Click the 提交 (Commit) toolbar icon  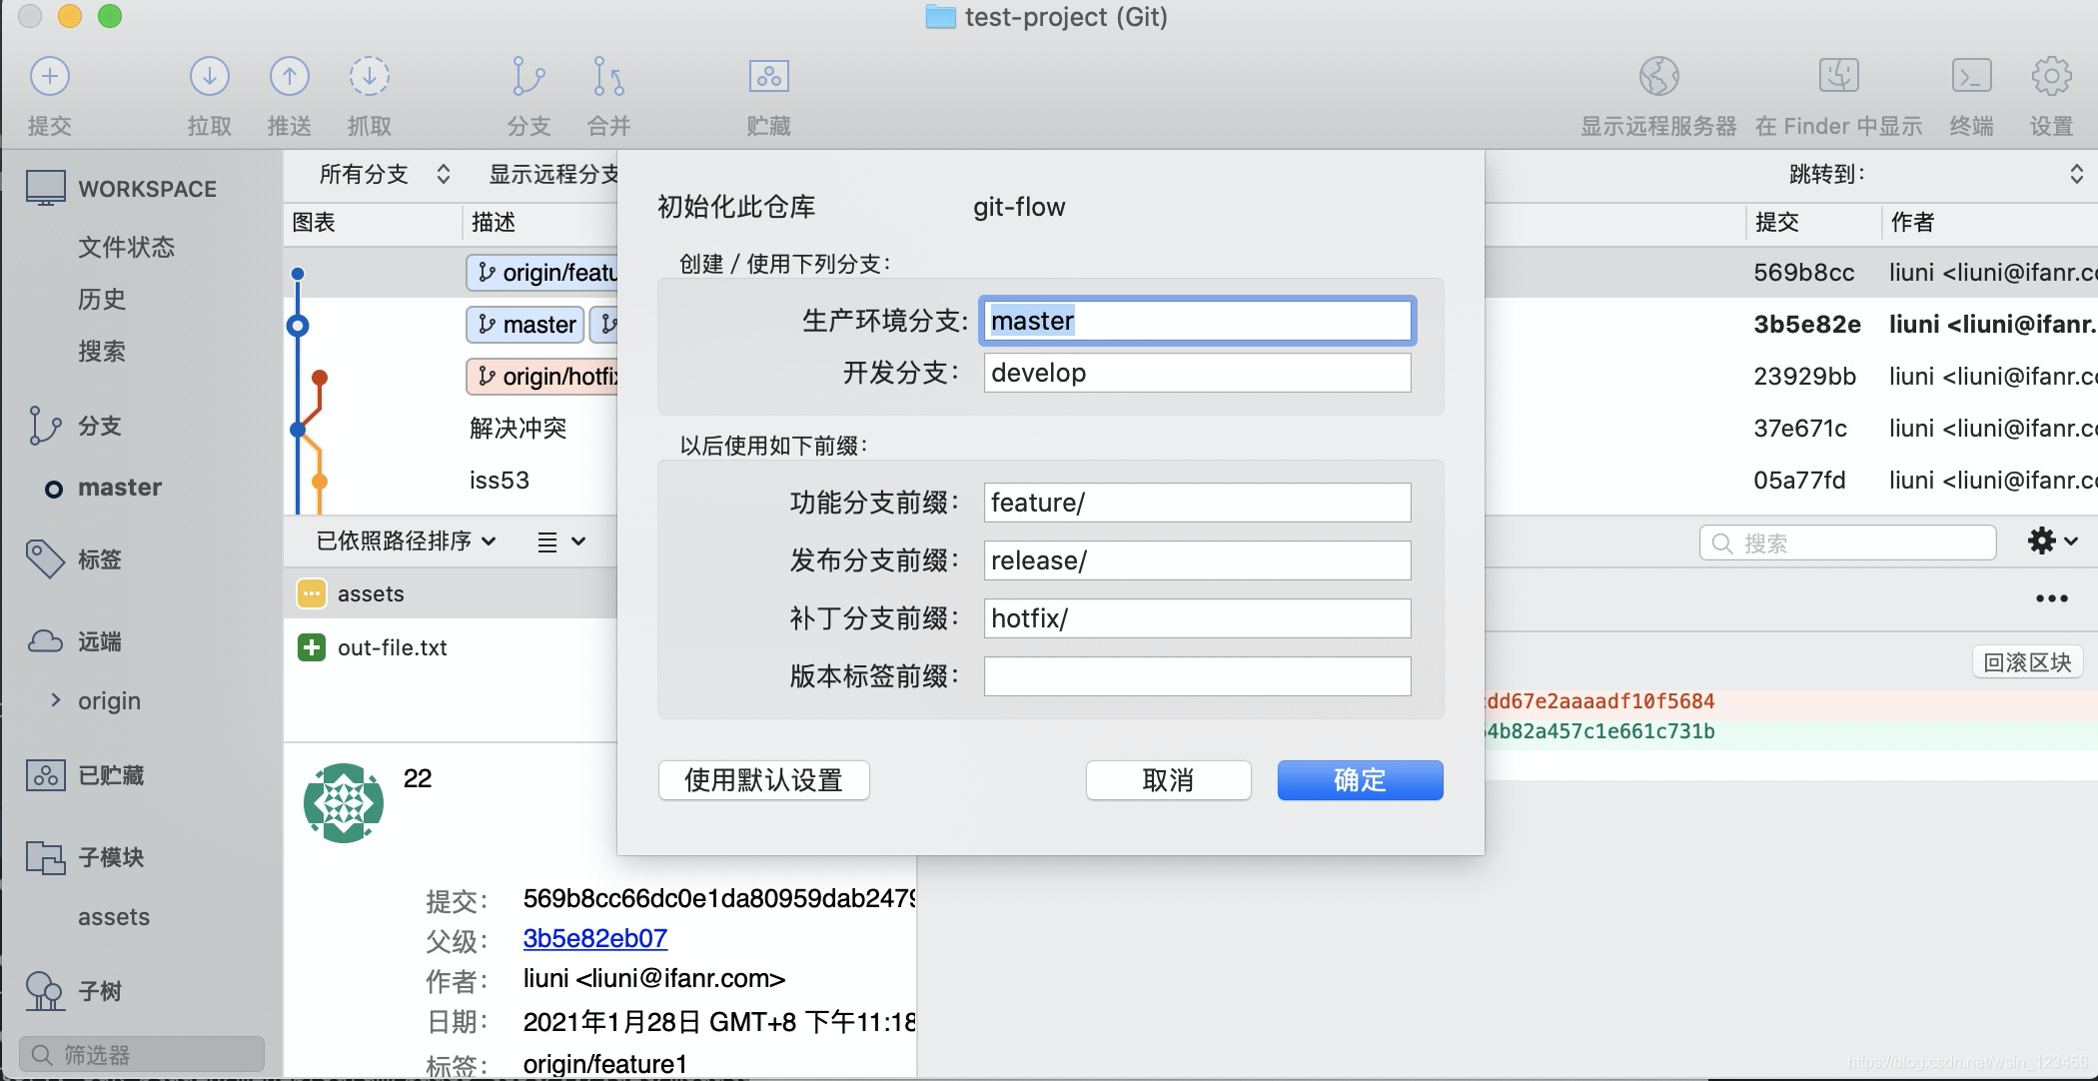[x=50, y=77]
